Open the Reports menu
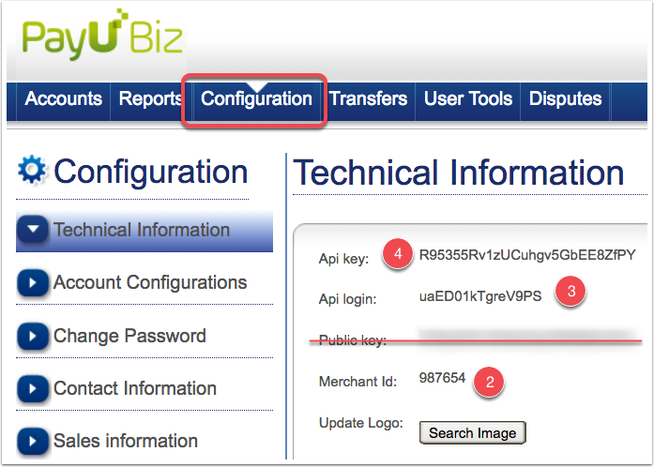654x467 pixels. (150, 98)
